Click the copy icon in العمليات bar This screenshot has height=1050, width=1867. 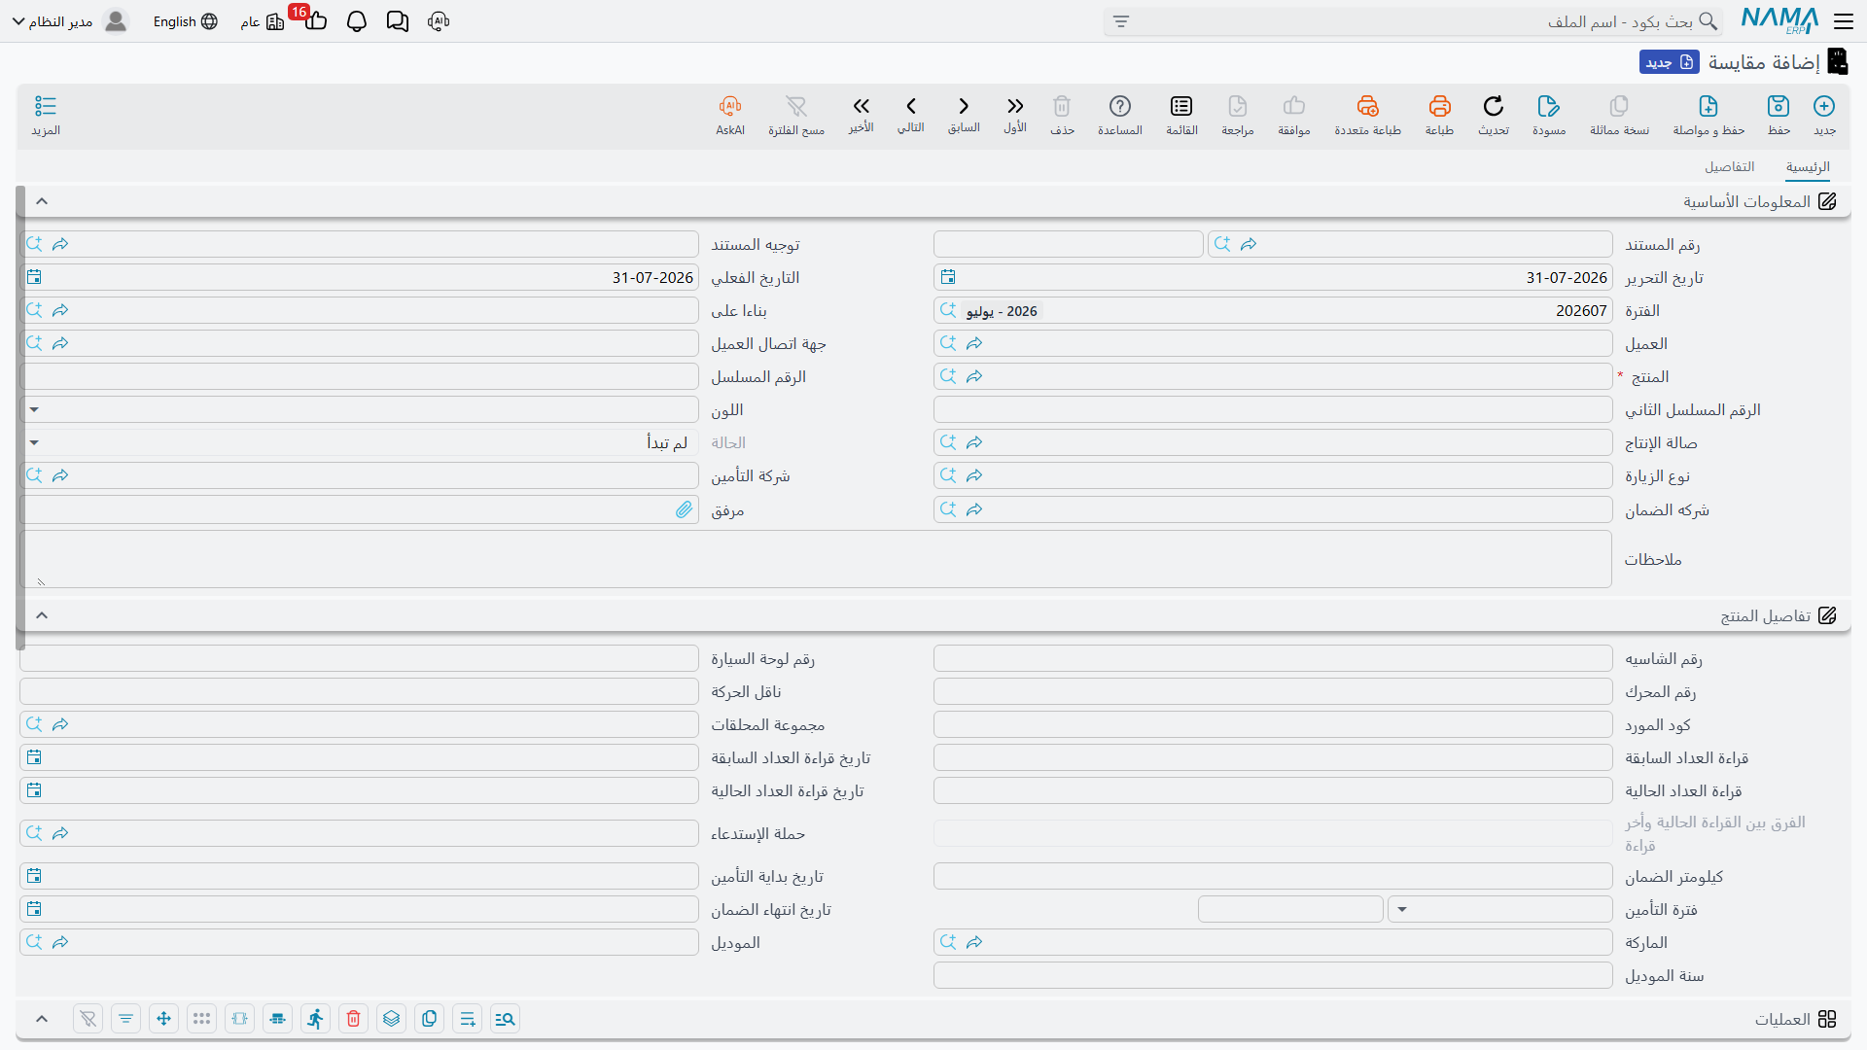point(430,1019)
